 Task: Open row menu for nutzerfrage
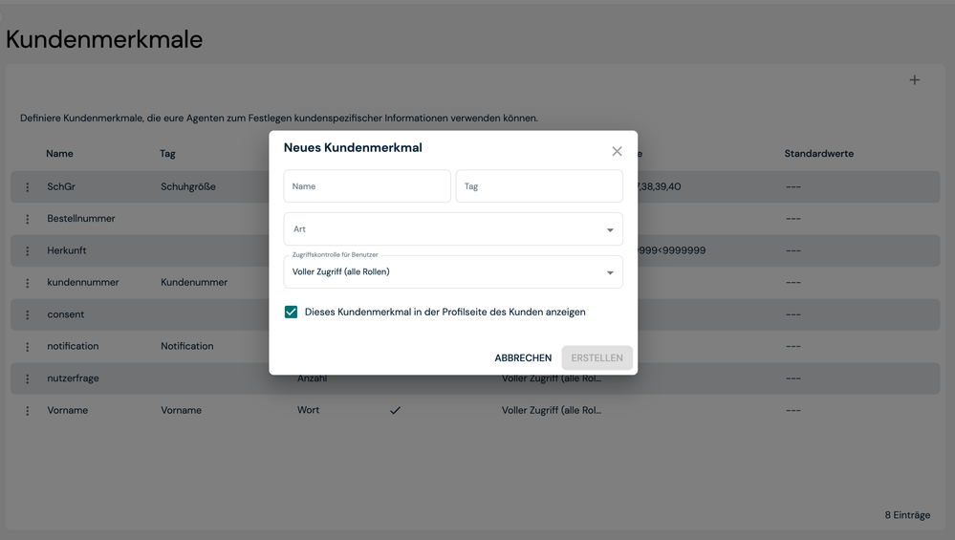(x=28, y=378)
